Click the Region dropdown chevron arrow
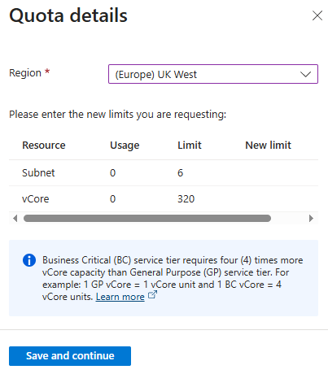Viewport: 328px width, 374px height. [x=305, y=74]
